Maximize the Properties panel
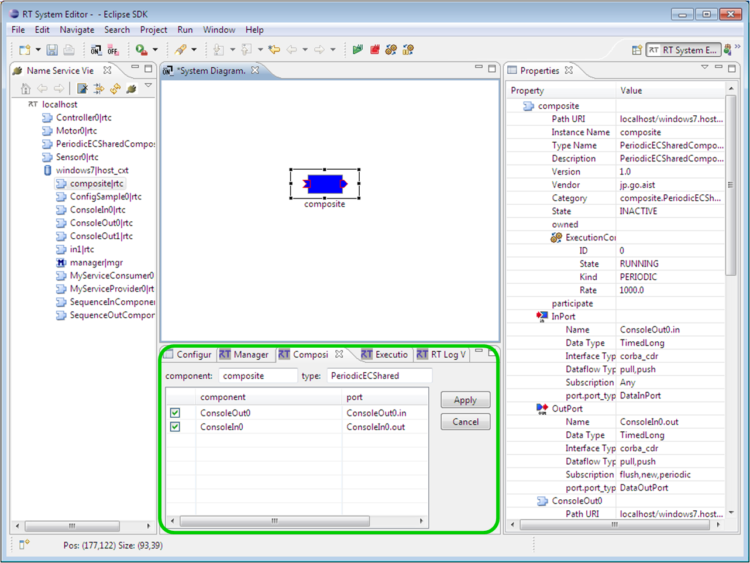 (731, 68)
